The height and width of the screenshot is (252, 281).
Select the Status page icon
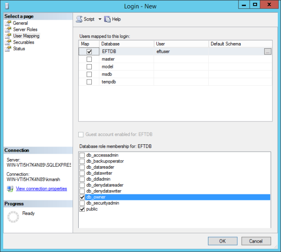[x=8, y=49]
